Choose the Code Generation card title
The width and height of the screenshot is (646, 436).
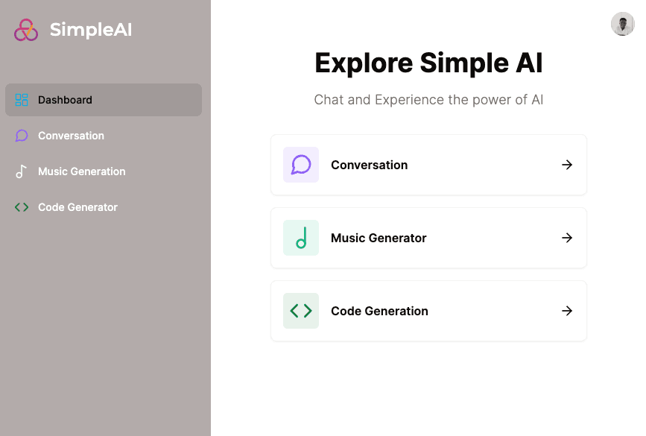pos(379,311)
